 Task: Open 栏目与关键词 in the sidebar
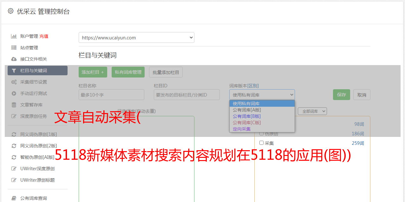click(x=37, y=71)
